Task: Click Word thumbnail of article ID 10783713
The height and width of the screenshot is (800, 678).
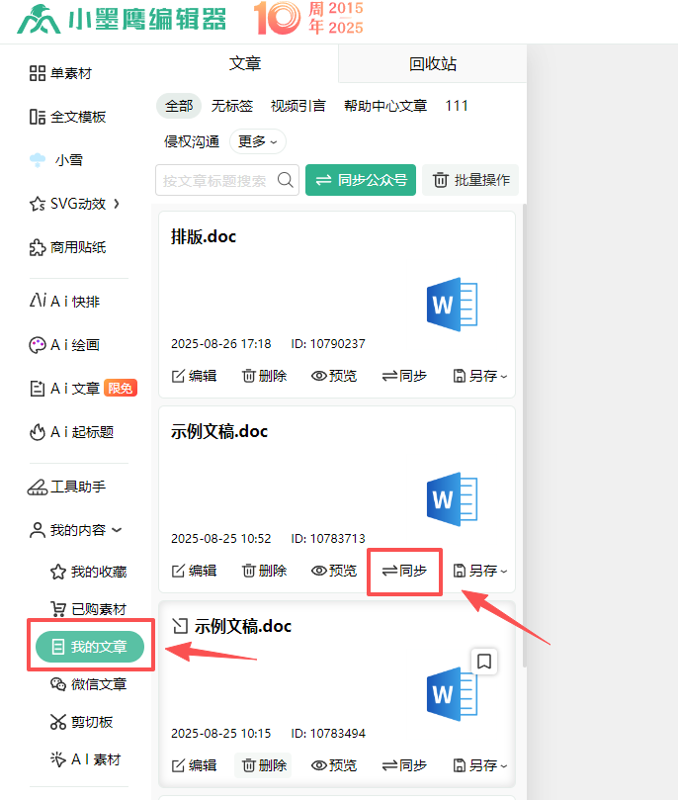Action: coord(452,499)
